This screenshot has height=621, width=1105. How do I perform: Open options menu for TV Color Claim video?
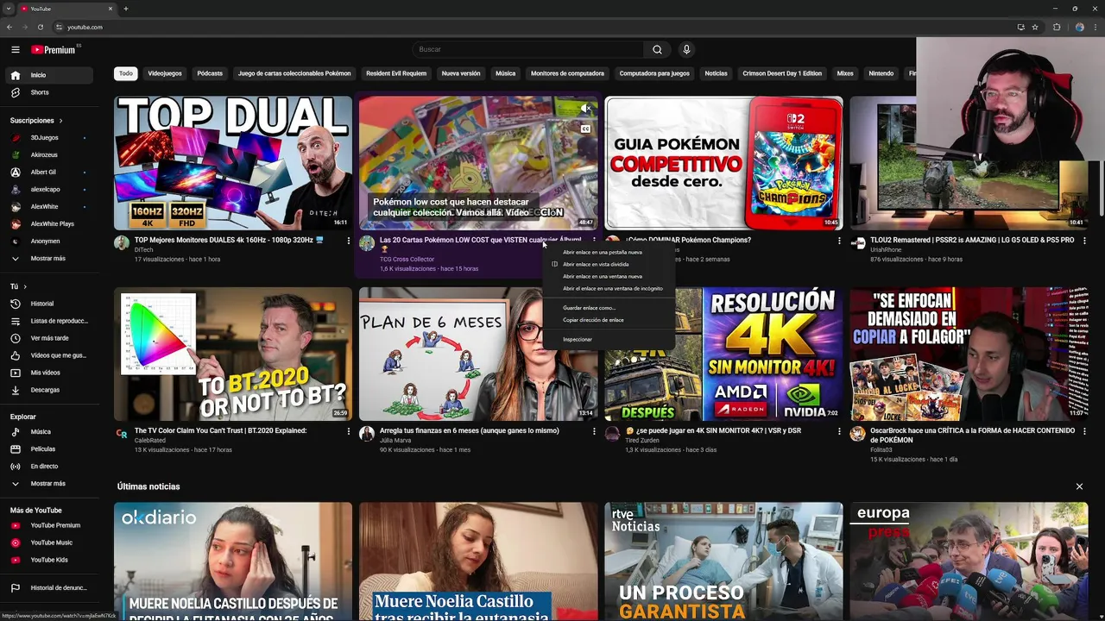click(349, 431)
